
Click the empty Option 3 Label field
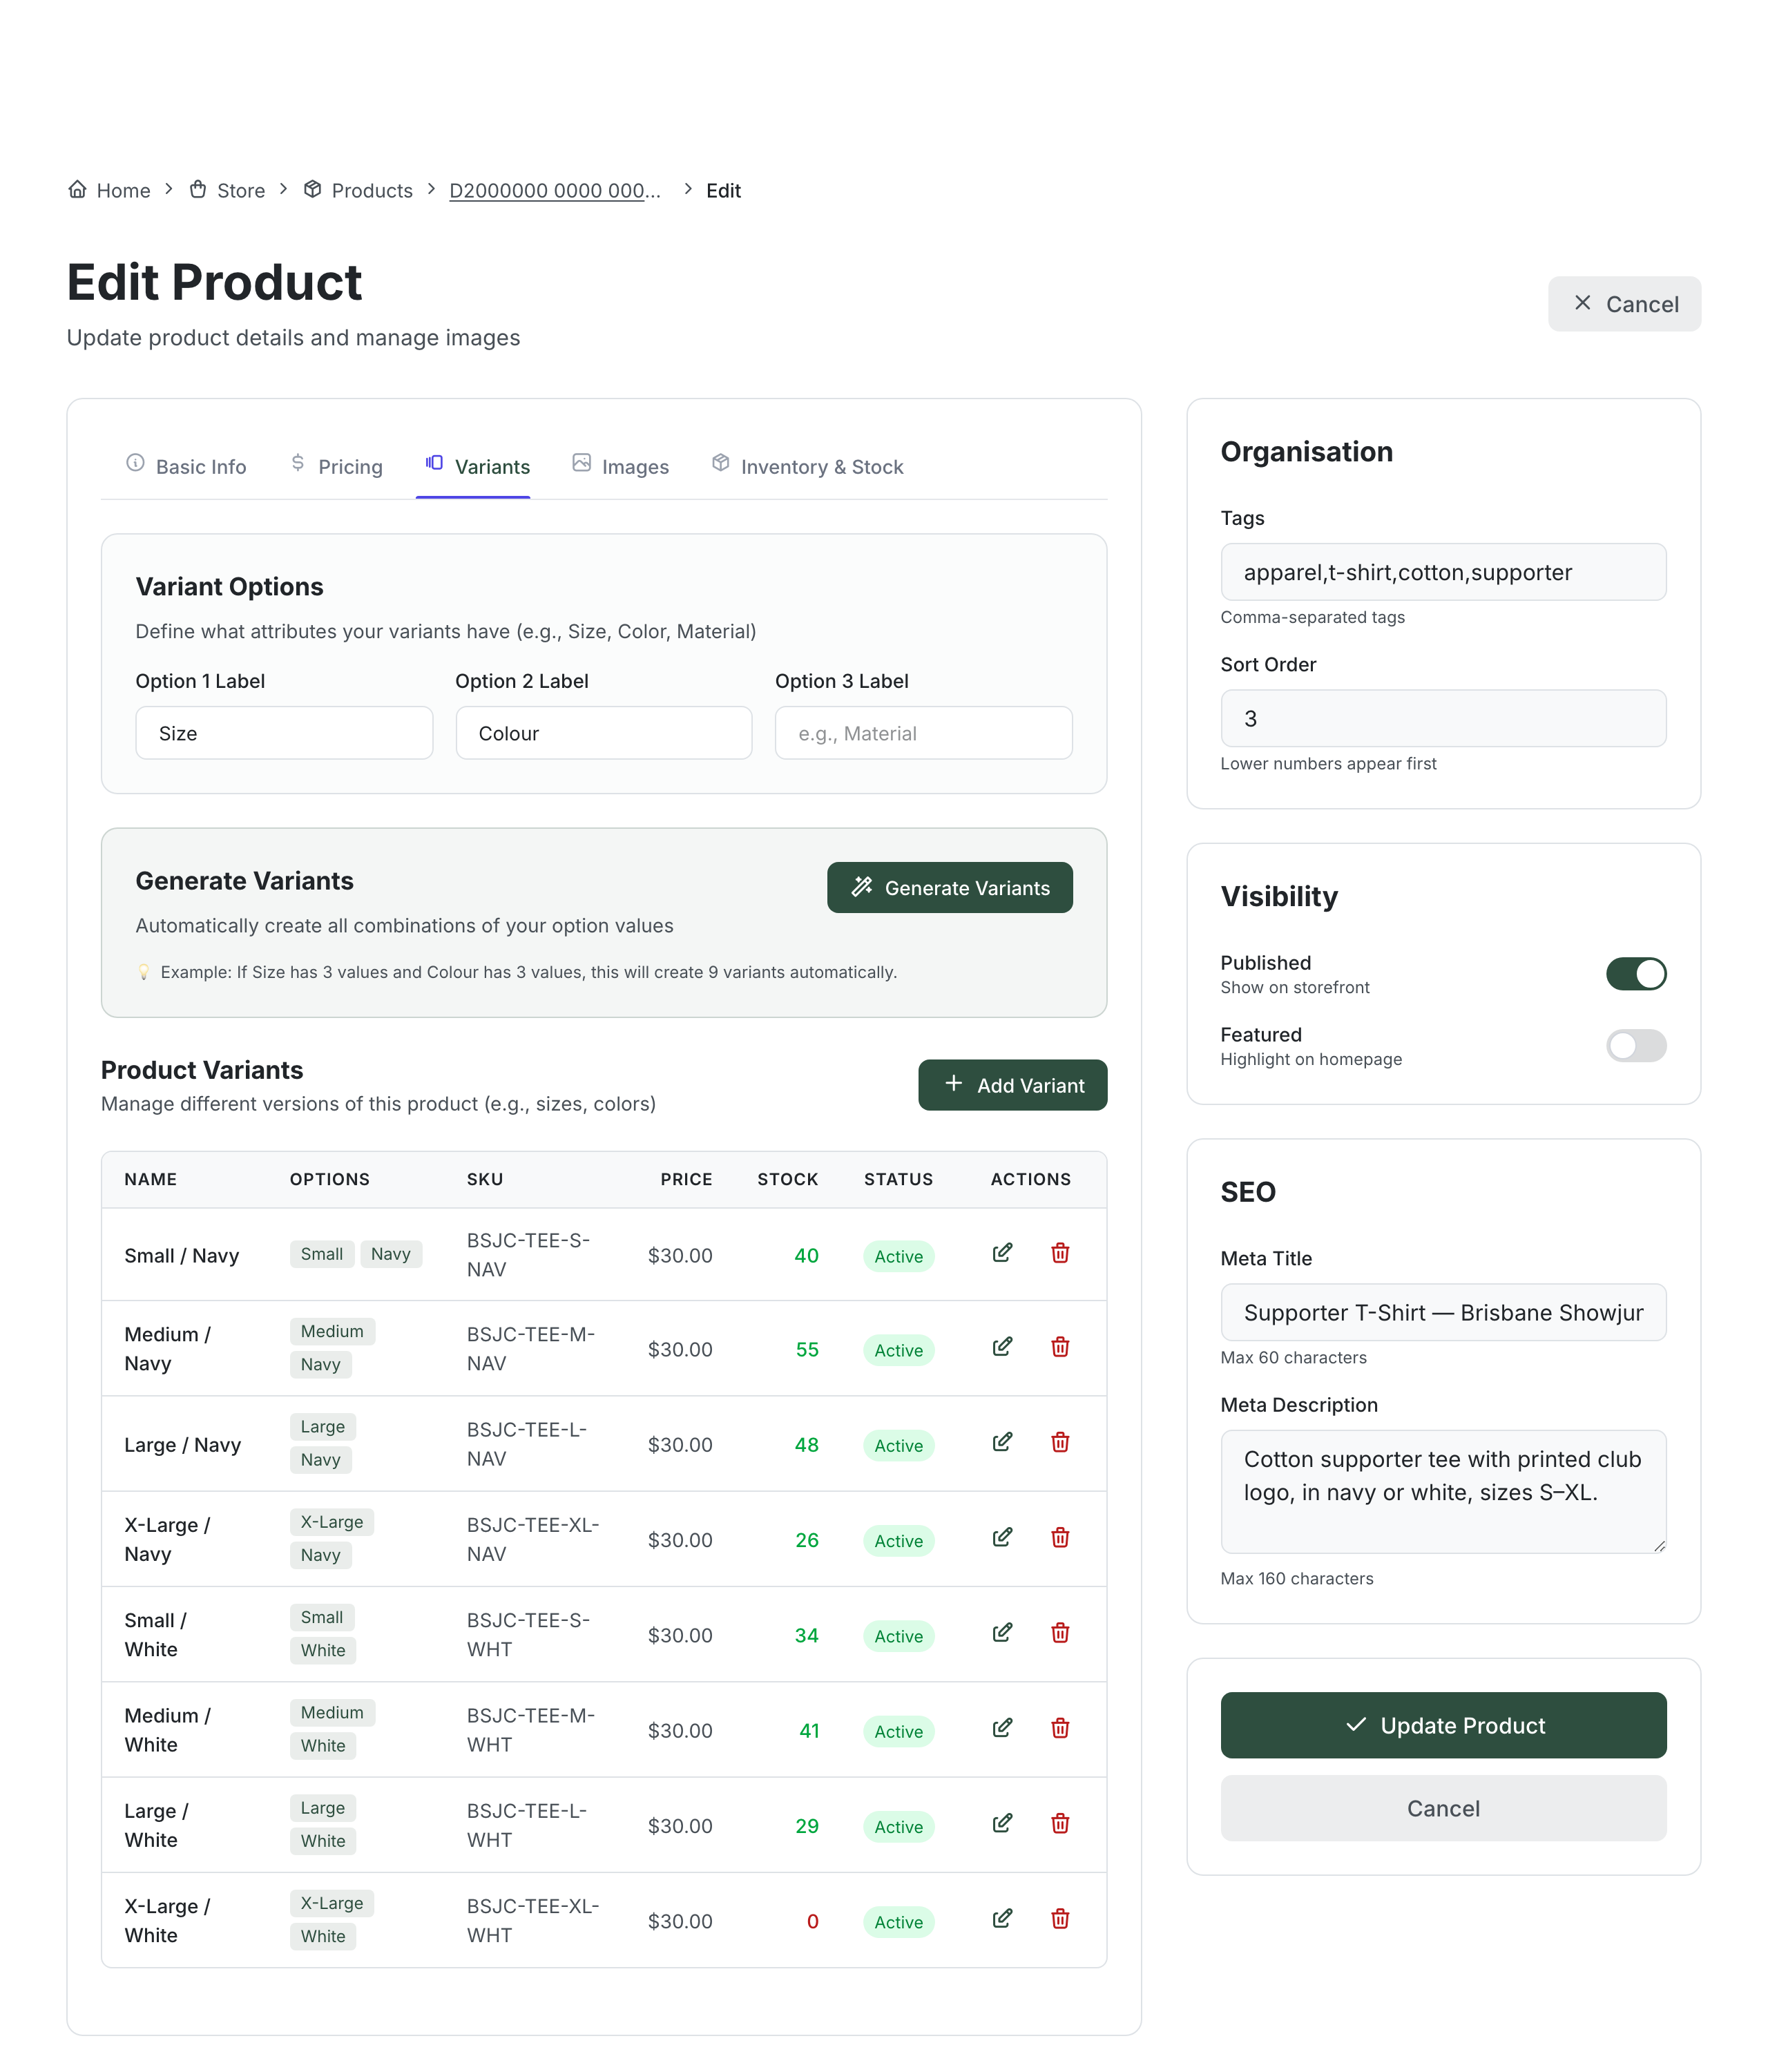[923, 733]
